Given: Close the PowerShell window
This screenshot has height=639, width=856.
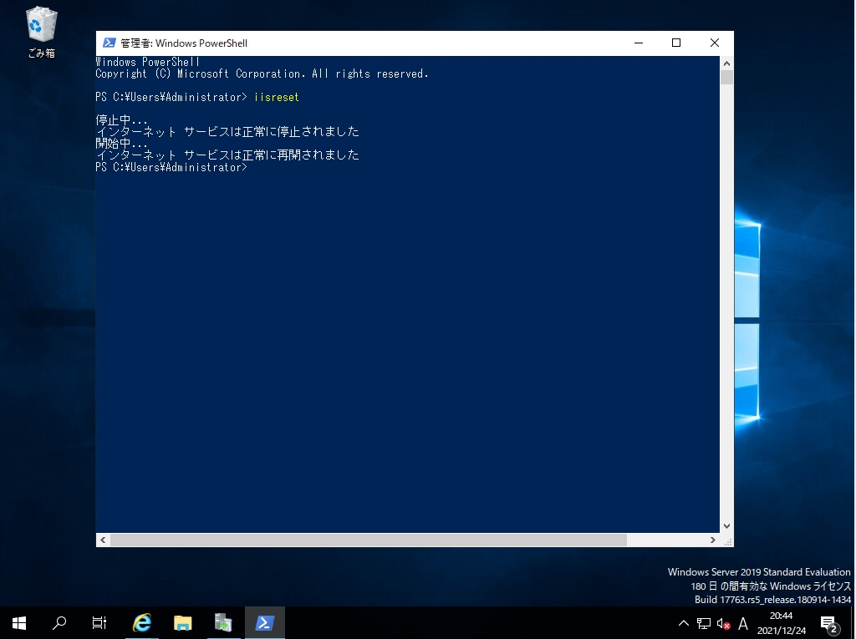Looking at the screenshot, I should (x=714, y=43).
